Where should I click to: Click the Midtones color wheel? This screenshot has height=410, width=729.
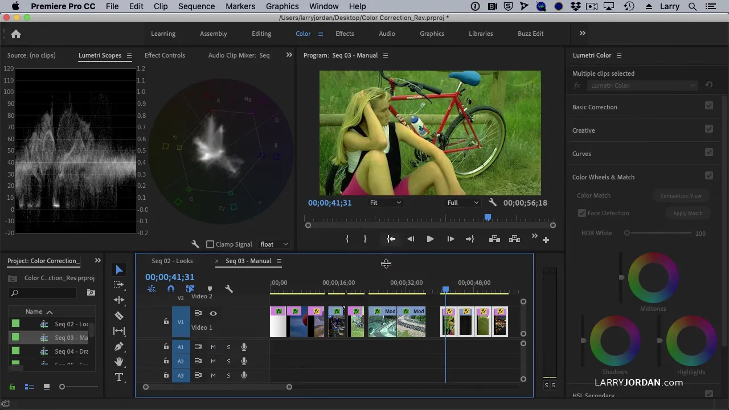pyautogui.click(x=653, y=278)
